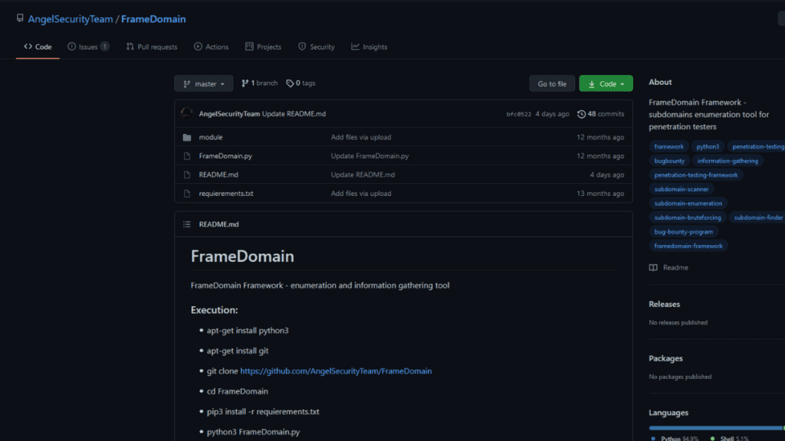
Task: Click the Insights graph icon
Action: [355, 47]
